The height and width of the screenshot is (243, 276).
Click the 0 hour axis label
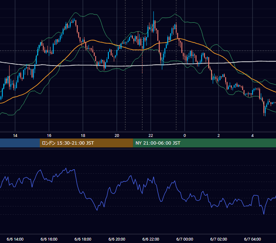point(185,136)
